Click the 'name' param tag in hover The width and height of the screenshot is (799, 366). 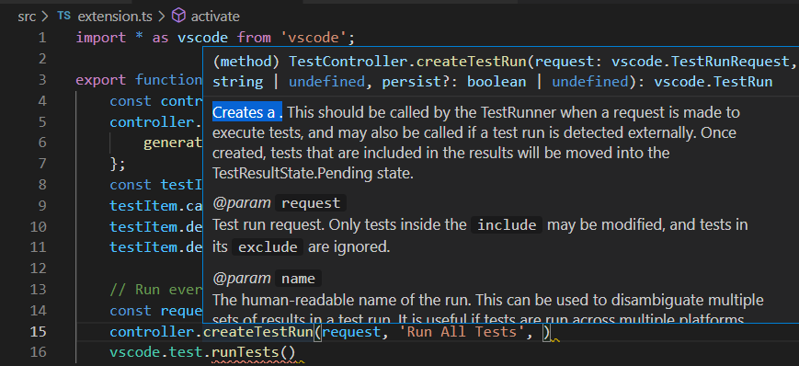coord(299,279)
